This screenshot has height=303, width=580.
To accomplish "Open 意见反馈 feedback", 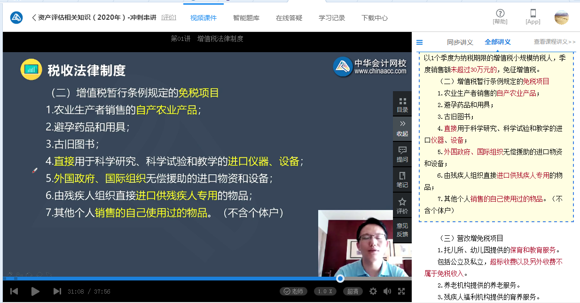I will click(402, 230).
